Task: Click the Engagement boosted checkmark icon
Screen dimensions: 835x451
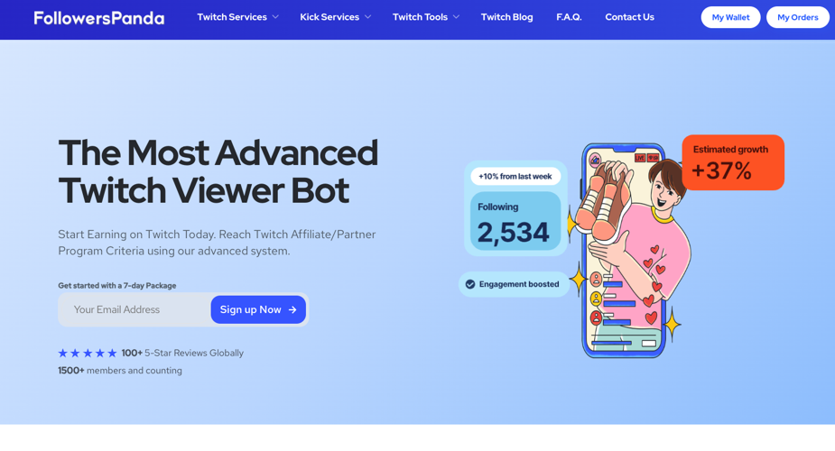Action: click(x=470, y=284)
